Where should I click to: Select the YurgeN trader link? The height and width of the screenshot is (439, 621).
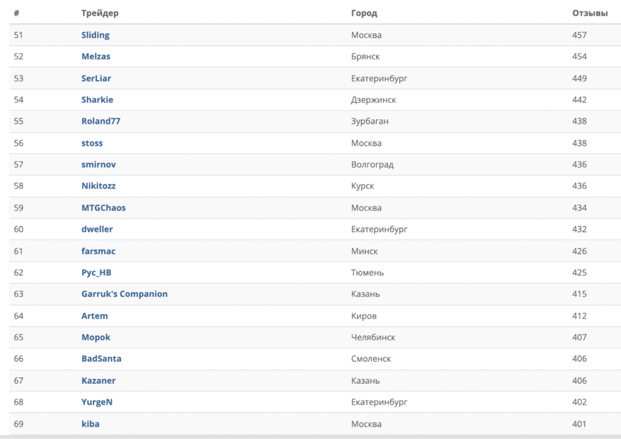tap(97, 402)
